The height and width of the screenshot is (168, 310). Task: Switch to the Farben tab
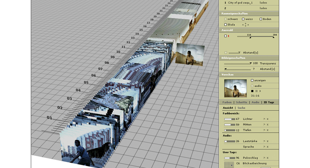227,102
